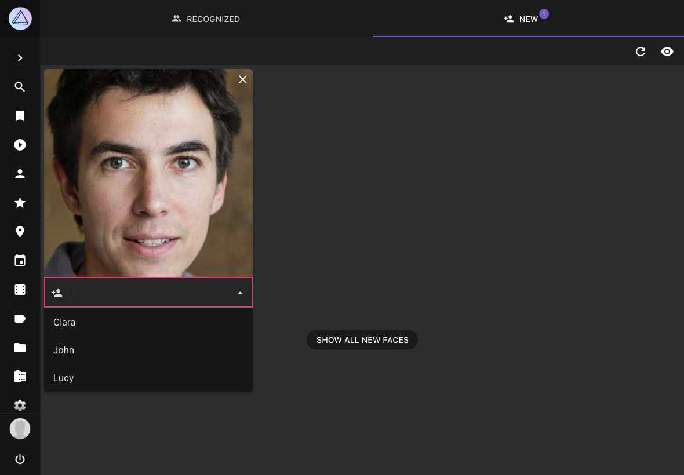Open Favorites via the star icon
This screenshot has width=684, height=475.
click(x=20, y=203)
